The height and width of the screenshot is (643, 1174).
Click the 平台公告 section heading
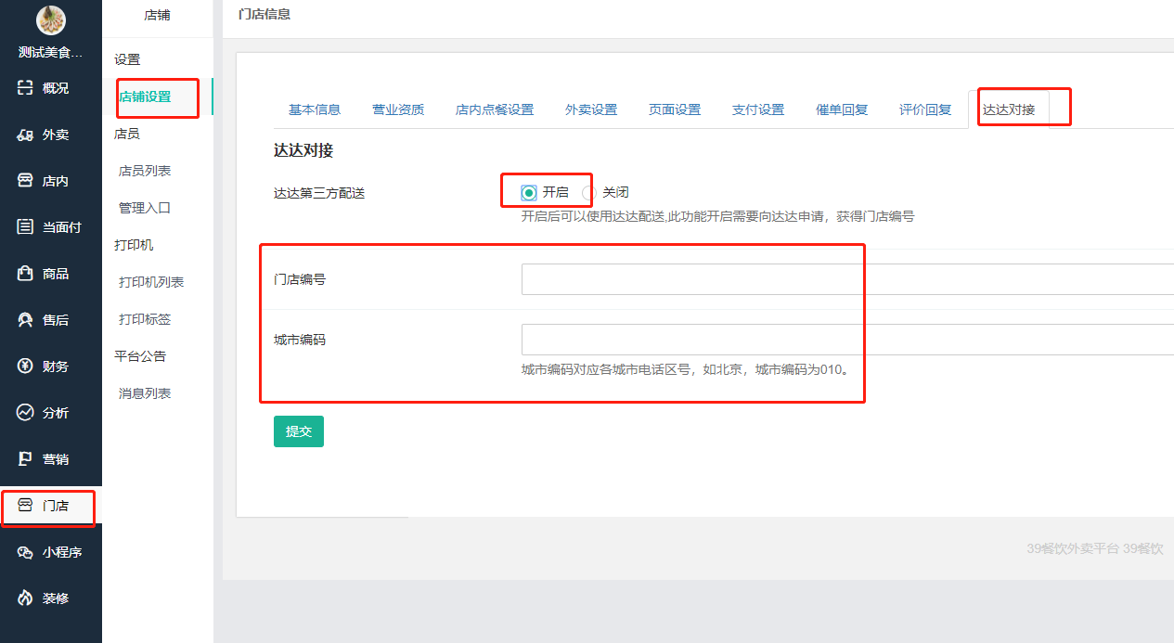coord(140,356)
